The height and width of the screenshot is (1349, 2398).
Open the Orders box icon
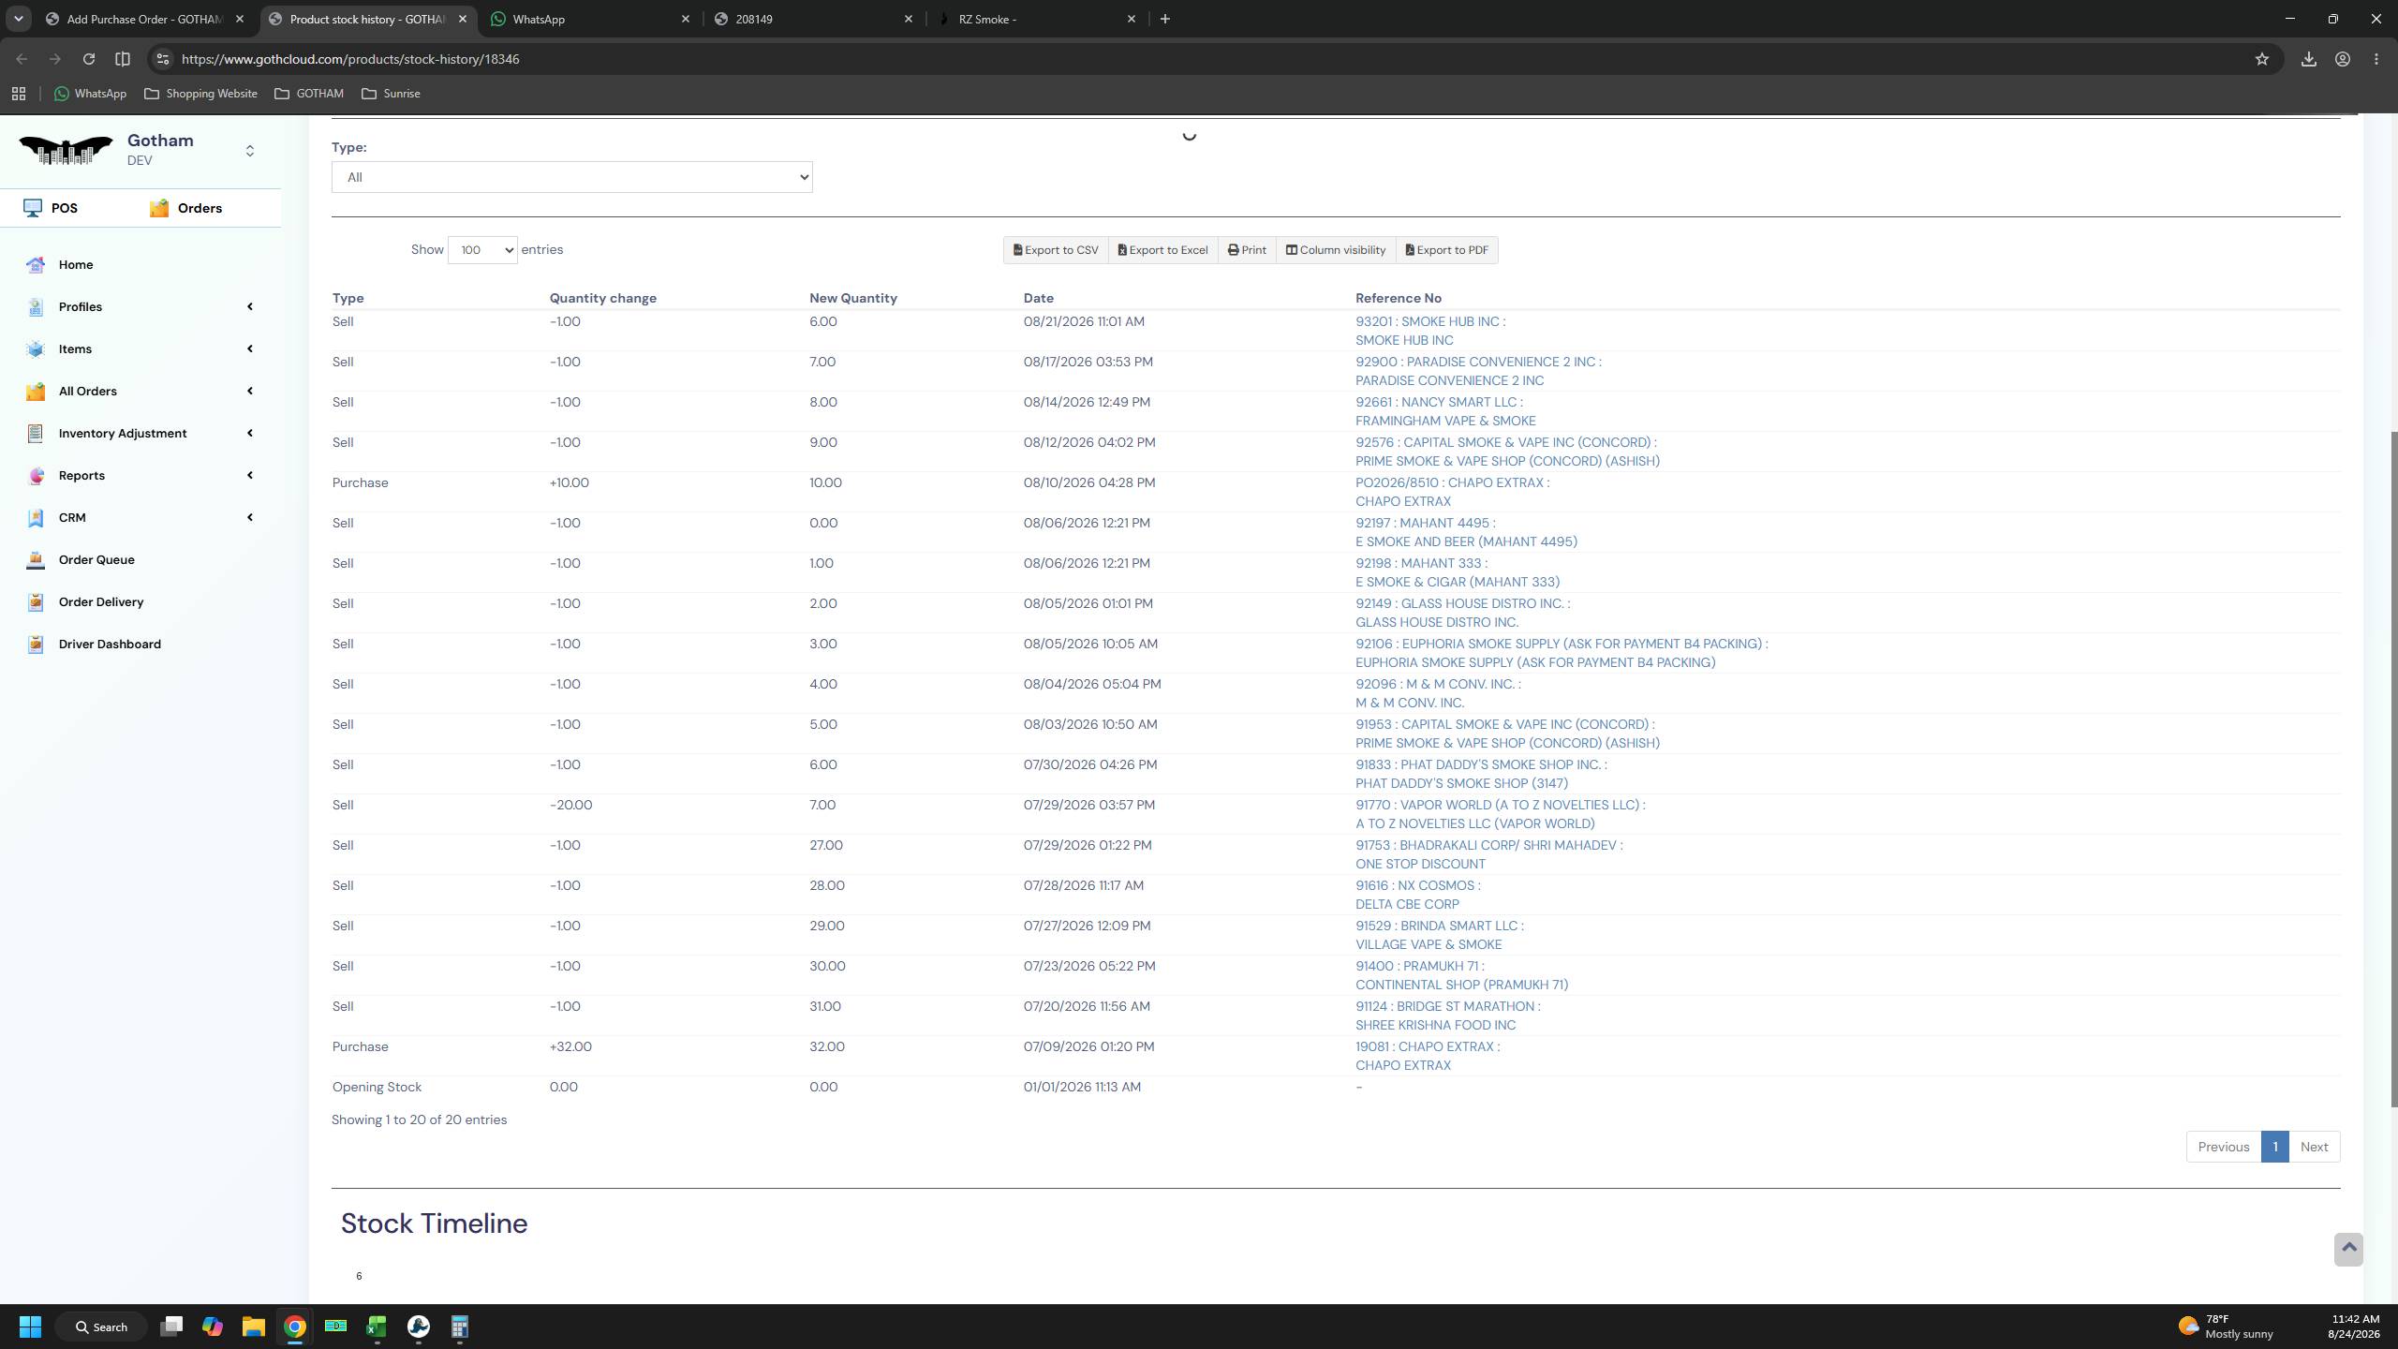(x=159, y=208)
